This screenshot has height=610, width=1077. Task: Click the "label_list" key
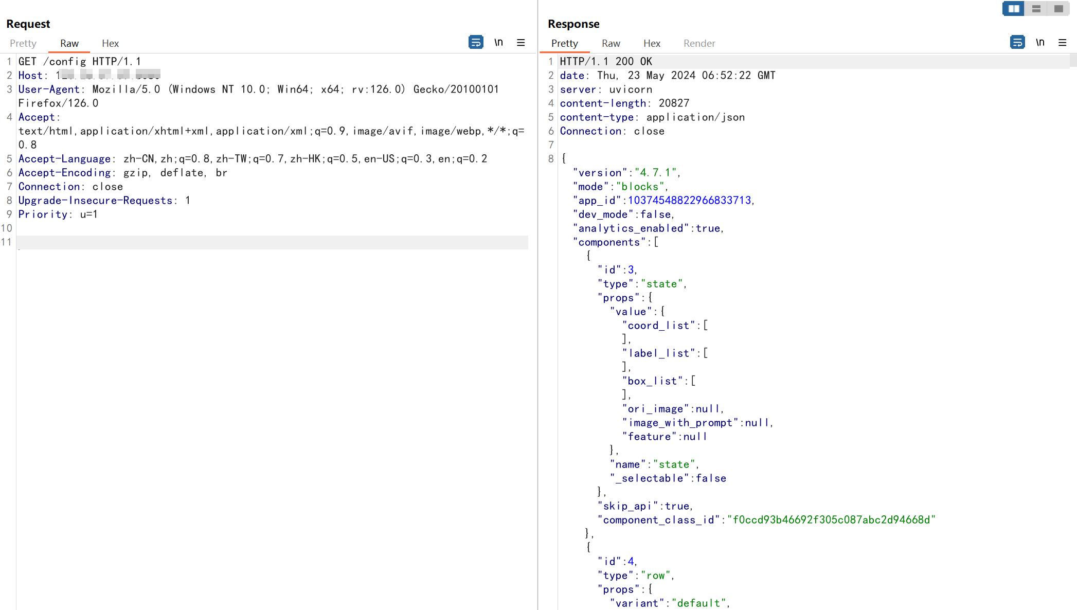coord(658,353)
